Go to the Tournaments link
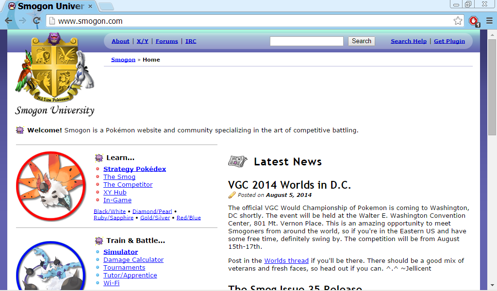This screenshot has width=497, height=291. (x=124, y=267)
